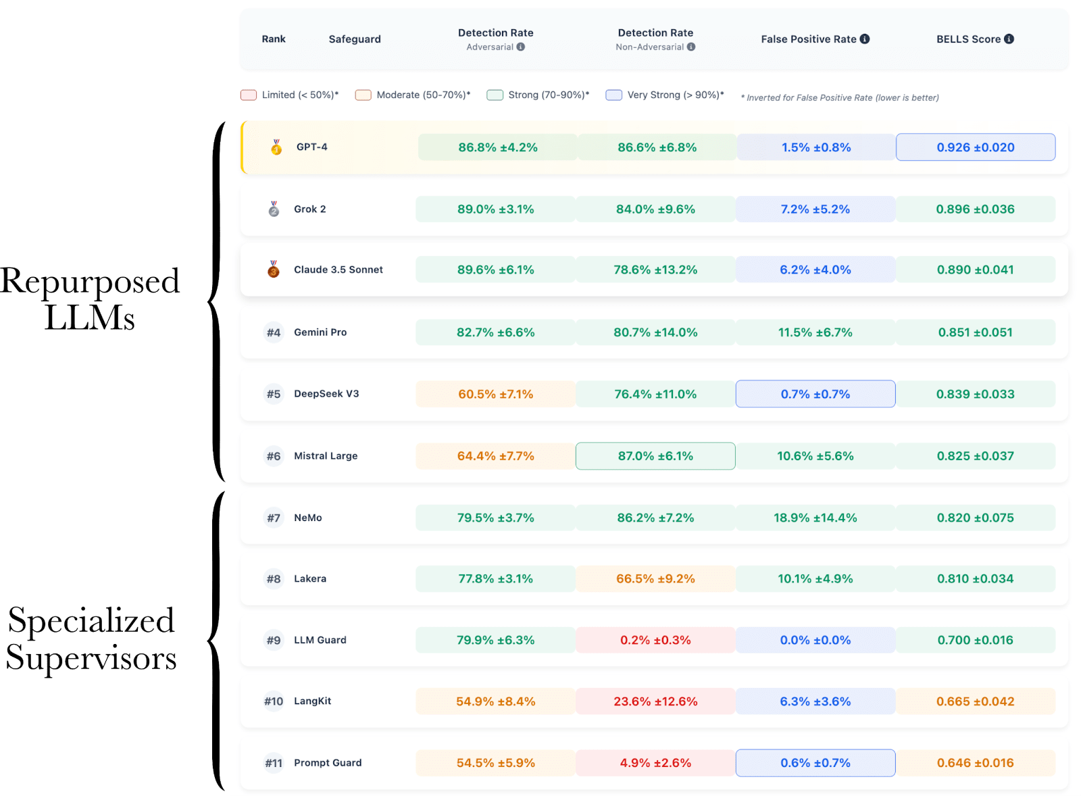Image resolution: width=1081 pixels, height=796 pixels.
Task: Sort by Detection Rate Adversarial header
Action: point(496,39)
